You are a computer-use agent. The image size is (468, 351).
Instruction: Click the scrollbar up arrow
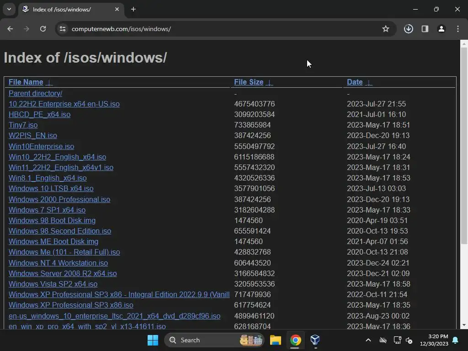pos(464,43)
